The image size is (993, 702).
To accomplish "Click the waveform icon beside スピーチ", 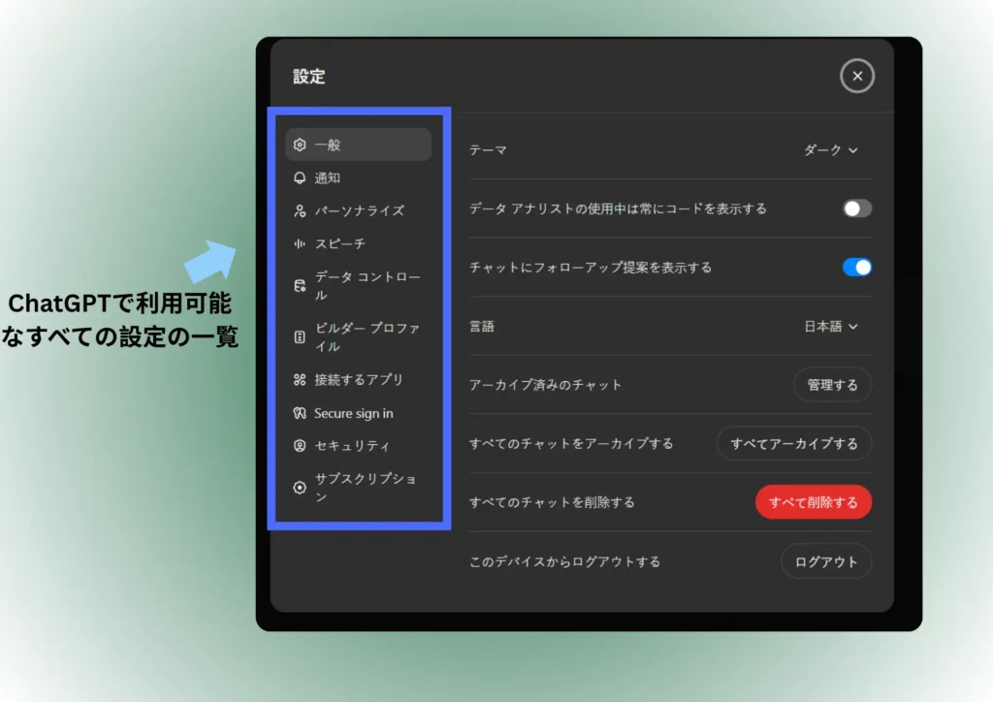I will pyautogui.click(x=300, y=243).
